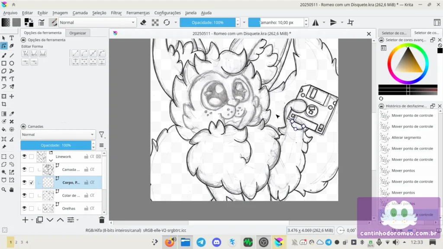443x249 pixels.
Task: Adjust the brush Opacidade slider in top toolbar
Action: [208, 22]
